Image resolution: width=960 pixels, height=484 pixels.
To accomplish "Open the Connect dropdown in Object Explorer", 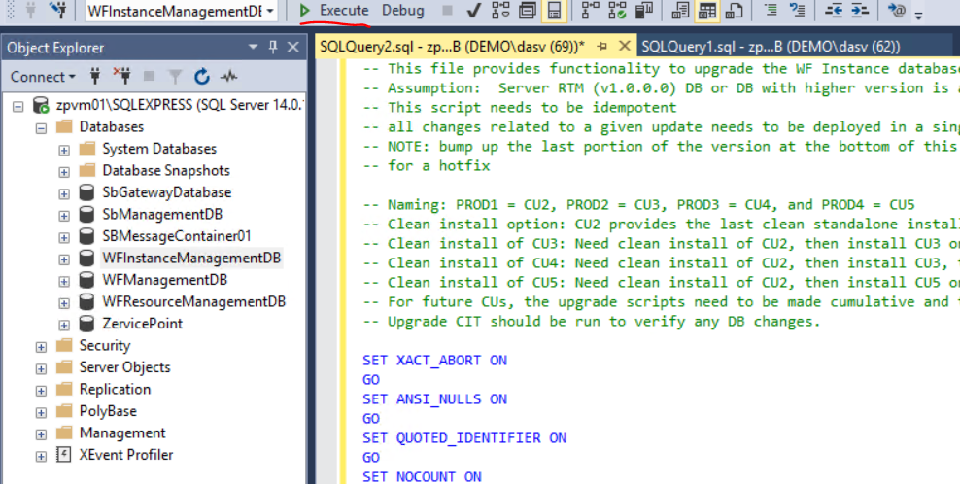I will tap(42, 77).
